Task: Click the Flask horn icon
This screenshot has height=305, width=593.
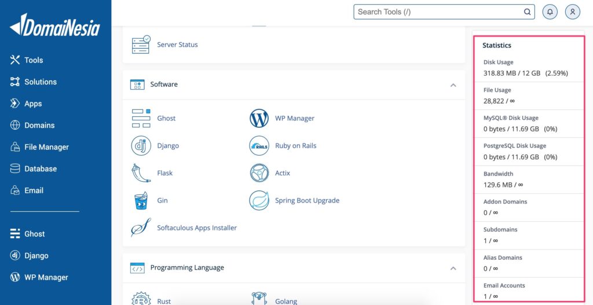Action: click(141, 173)
